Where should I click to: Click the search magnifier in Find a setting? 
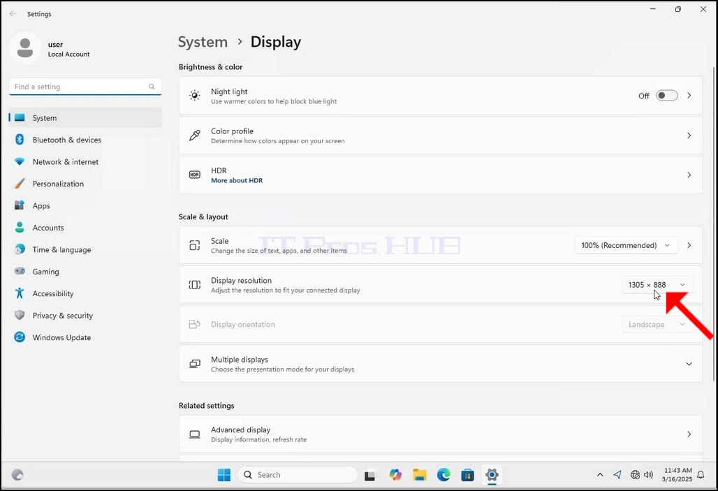152,87
